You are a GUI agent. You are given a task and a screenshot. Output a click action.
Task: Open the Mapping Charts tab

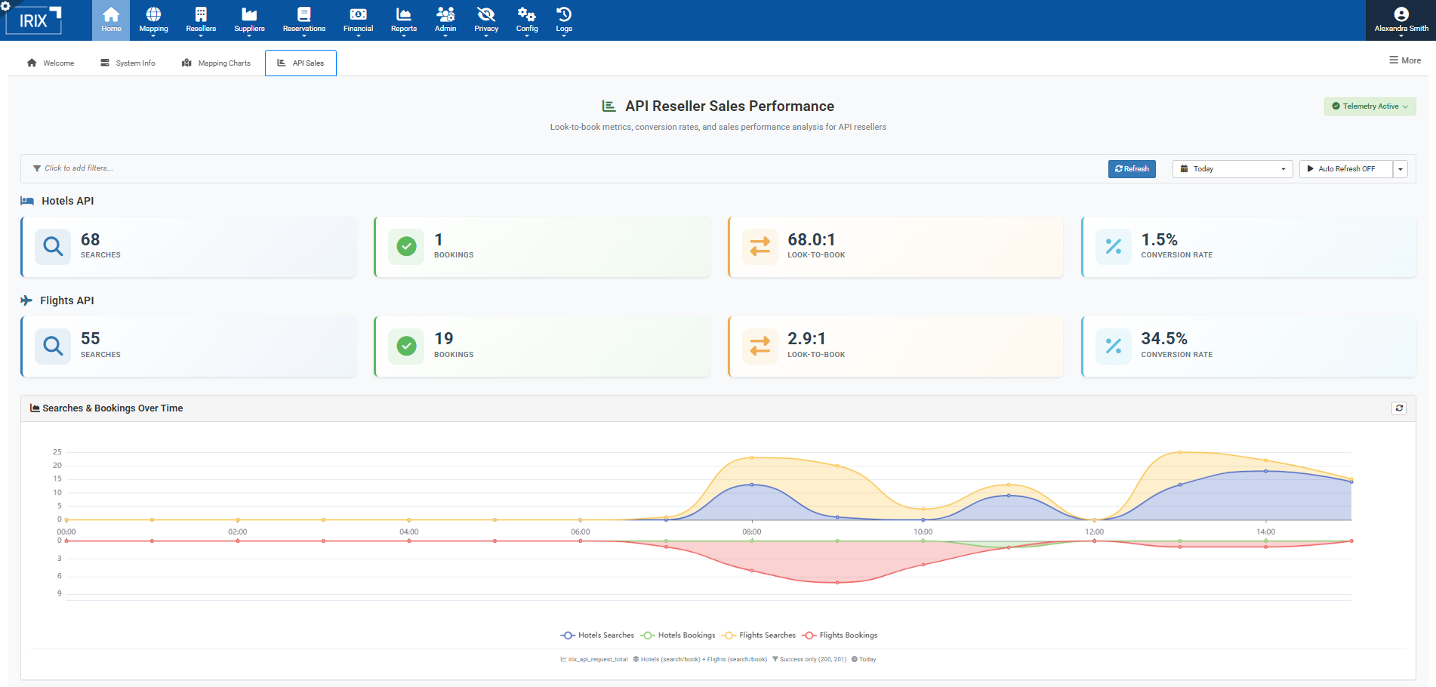tap(216, 63)
